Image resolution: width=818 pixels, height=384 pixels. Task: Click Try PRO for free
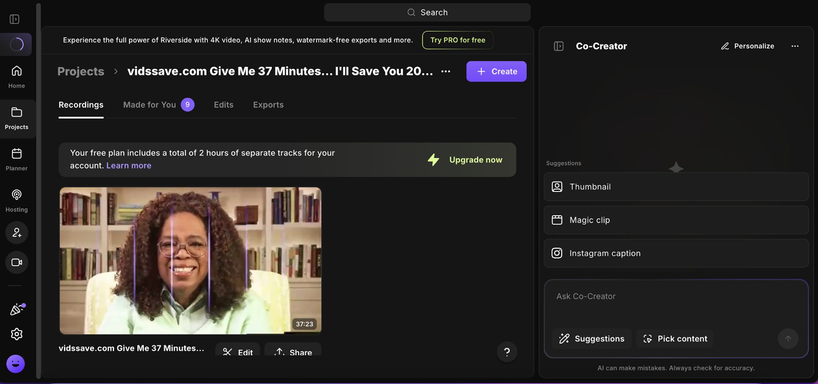(x=457, y=40)
